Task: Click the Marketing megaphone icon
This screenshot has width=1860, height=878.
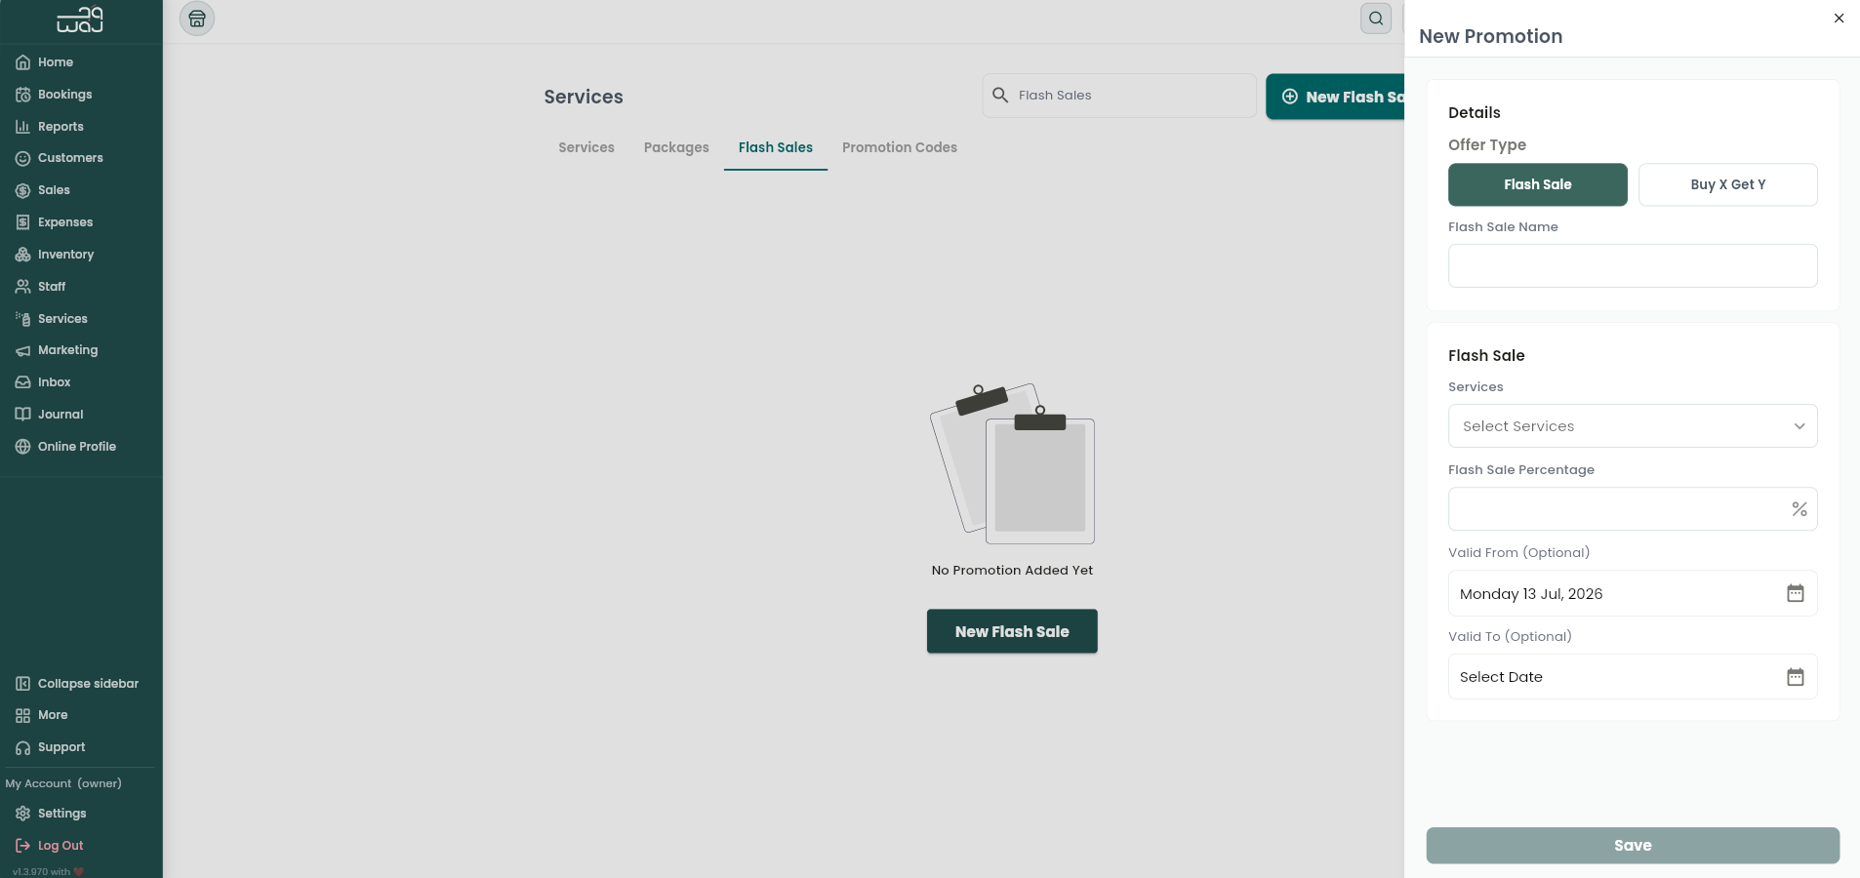Action: (22, 350)
